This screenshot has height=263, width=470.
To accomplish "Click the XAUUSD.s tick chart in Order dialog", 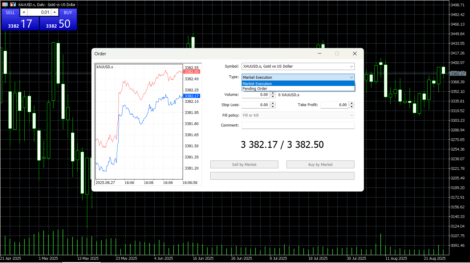I will pyautogui.click(x=139, y=122).
